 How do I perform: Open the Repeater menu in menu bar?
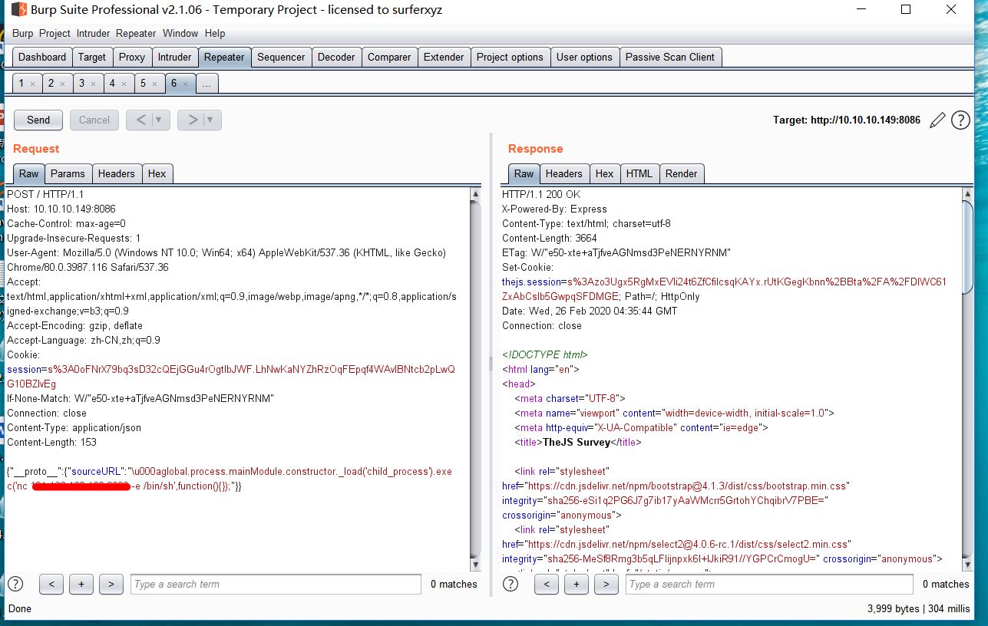136,33
